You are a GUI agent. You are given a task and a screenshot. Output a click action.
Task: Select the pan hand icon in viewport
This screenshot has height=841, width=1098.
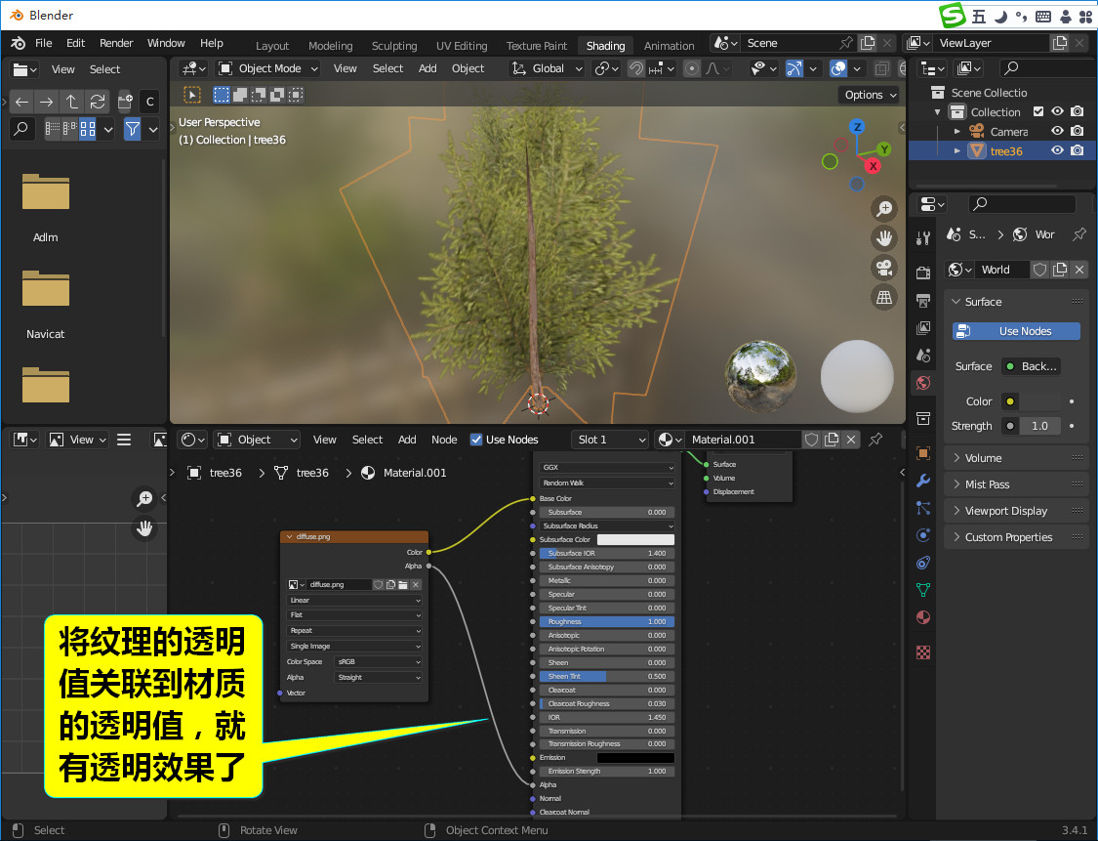[x=884, y=238]
